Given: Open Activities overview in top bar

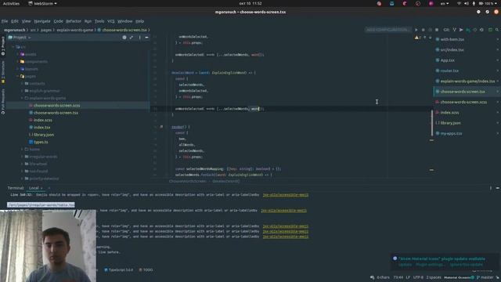Looking at the screenshot, I should click(11, 3).
